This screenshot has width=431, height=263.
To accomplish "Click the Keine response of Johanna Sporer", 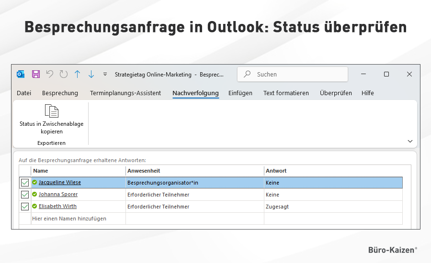I will pos(333,195).
